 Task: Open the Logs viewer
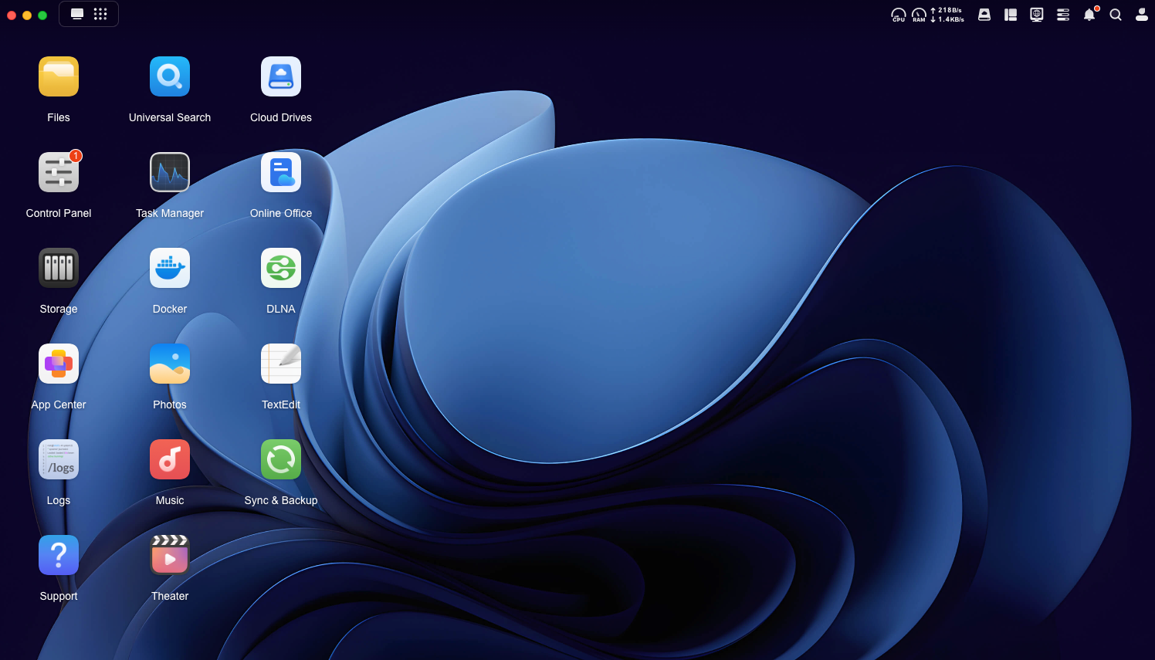(59, 460)
